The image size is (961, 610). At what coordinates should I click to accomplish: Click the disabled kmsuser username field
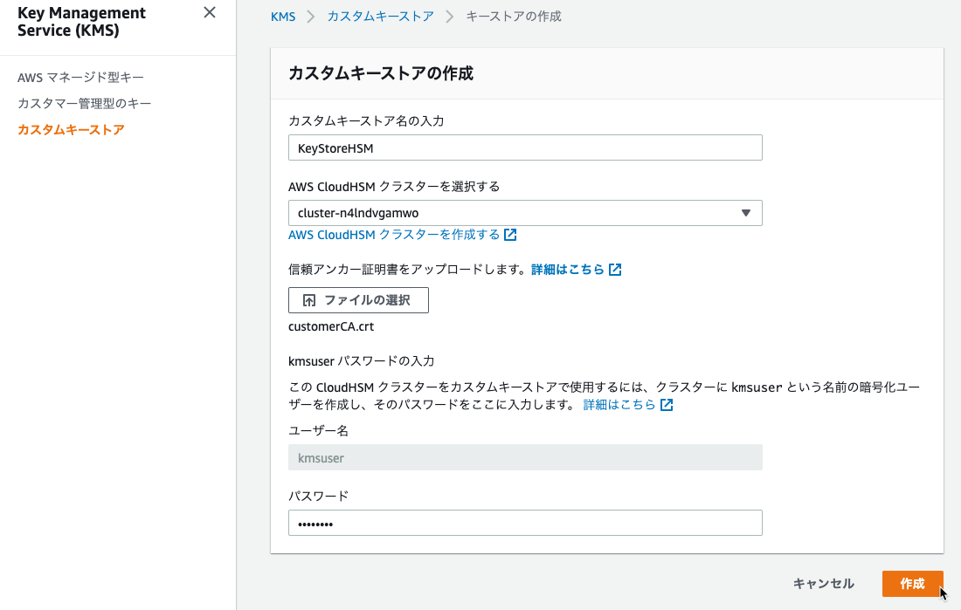525,457
